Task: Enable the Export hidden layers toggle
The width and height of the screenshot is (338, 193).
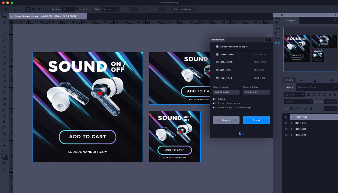Action: point(215,103)
